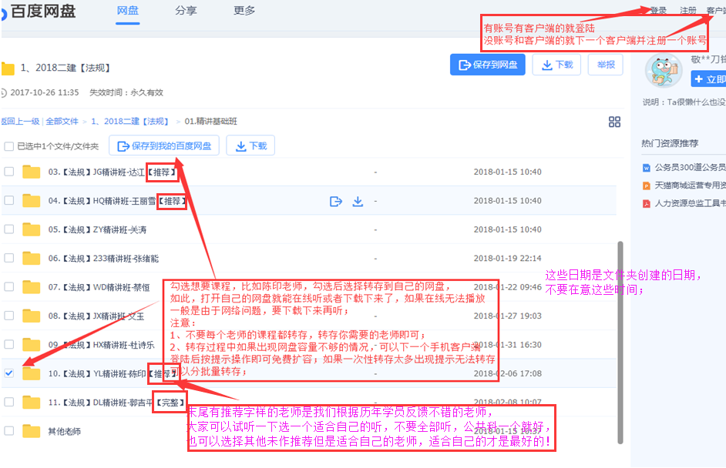Toggle the select-all checkbox 已选中1个文件
Screen dimensions: 726x468
pos(8,146)
